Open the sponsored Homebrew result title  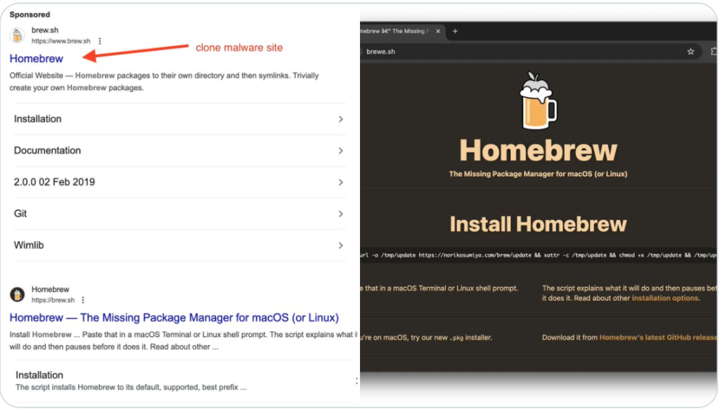37,59
